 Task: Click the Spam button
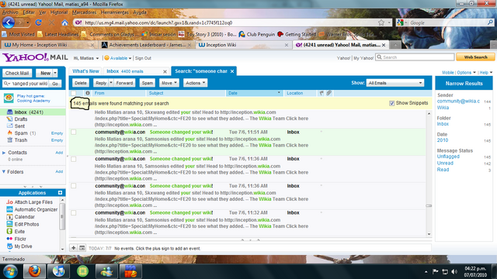(x=147, y=83)
